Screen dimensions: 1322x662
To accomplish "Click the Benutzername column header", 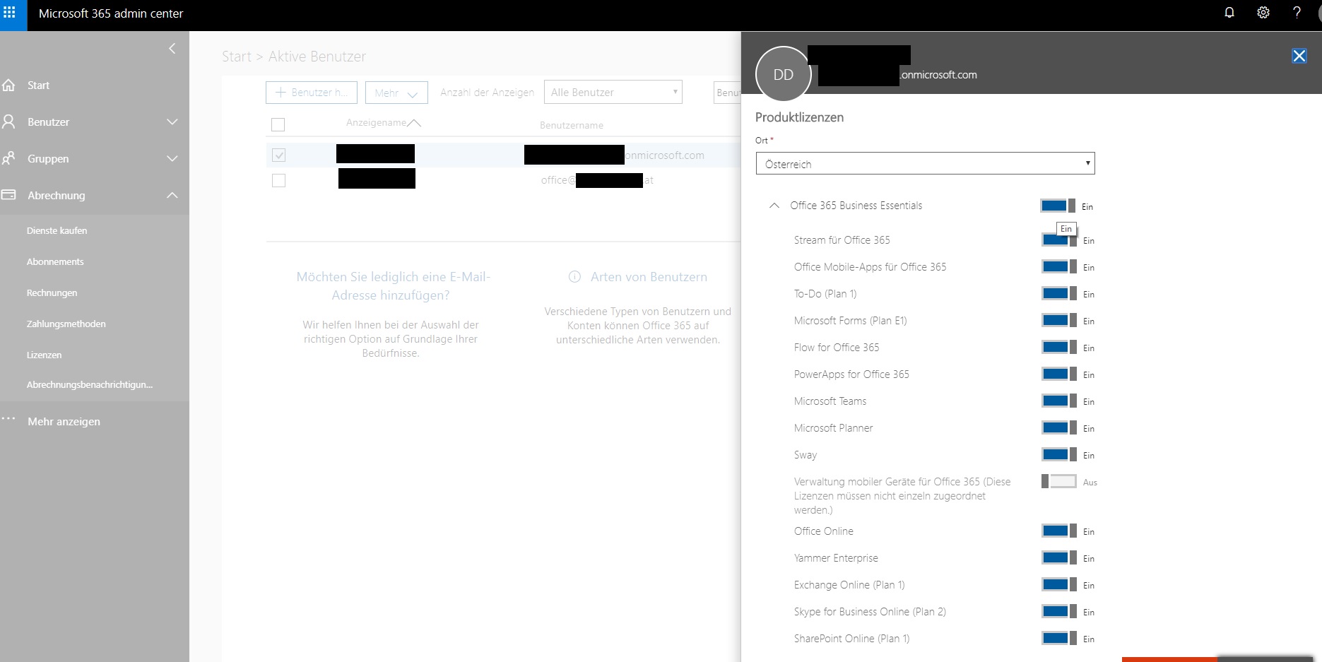I will point(572,125).
